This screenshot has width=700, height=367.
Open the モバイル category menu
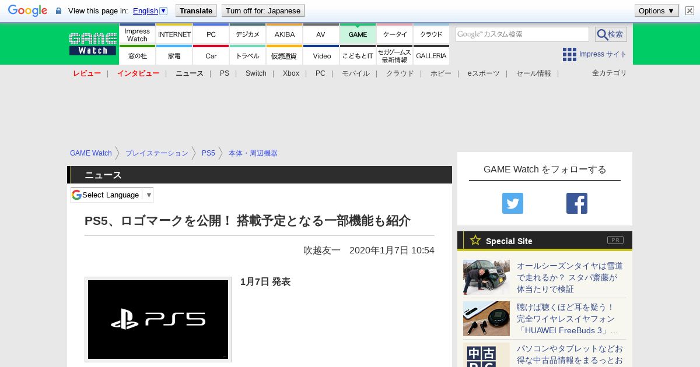click(356, 73)
